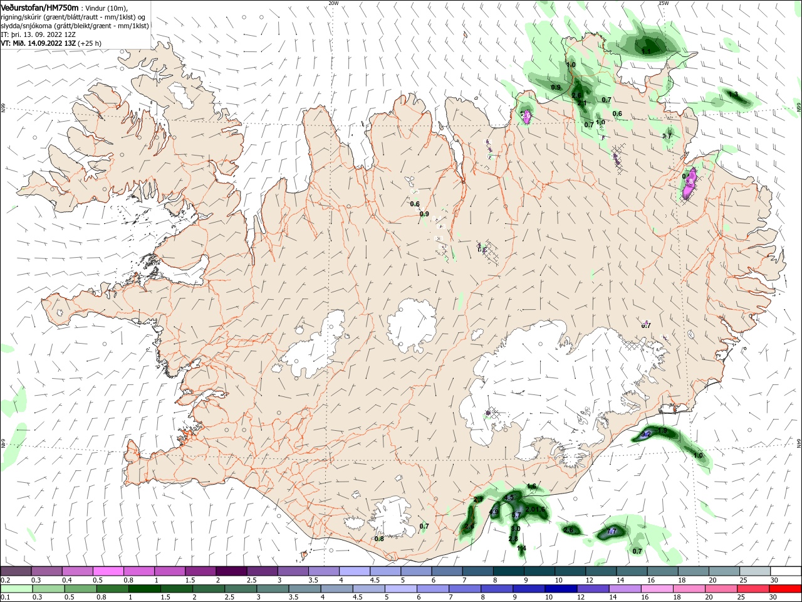802x602 pixels.
Task: Click the 7.7 precipitation value offshore south
Action: point(612,532)
